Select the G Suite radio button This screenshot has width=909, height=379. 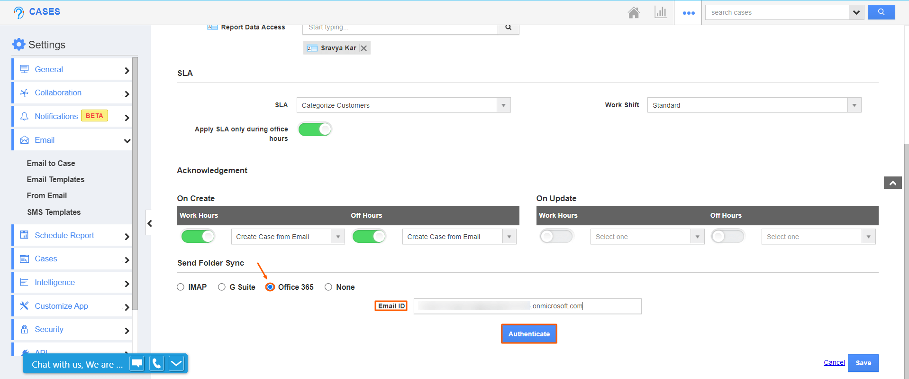[222, 287]
